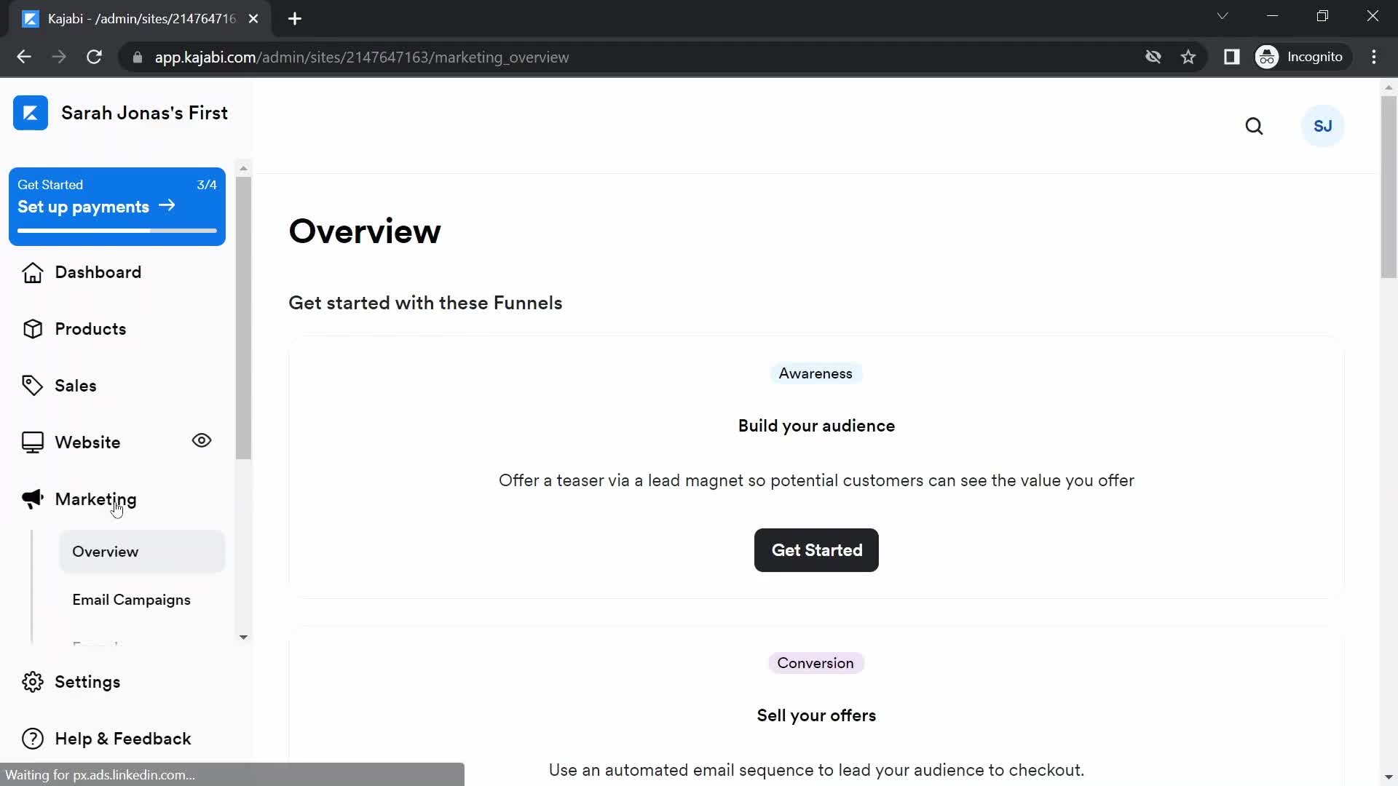Click the Website navigation icon
The height and width of the screenshot is (786, 1398).
click(x=31, y=442)
